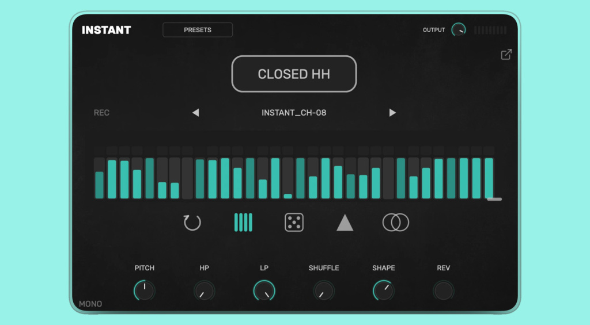Click the dice randomize icon
590x325 pixels.
(x=294, y=223)
